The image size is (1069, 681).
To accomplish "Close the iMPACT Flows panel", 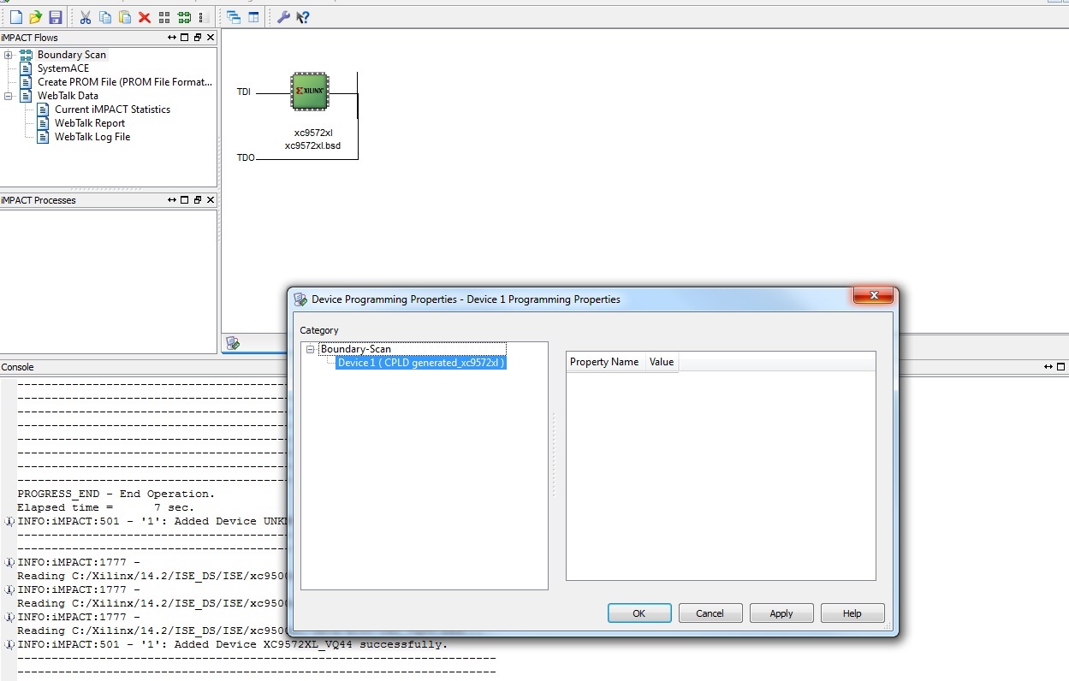I will (211, 38).
